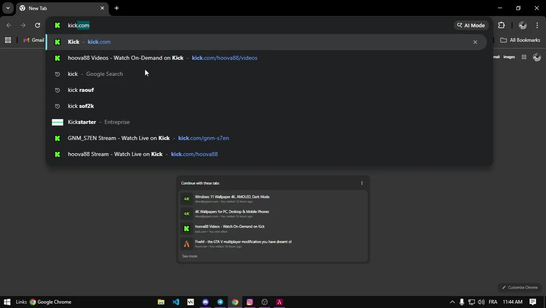Open the volume speaker icon
The width and height of the screenshot is (546, 308).
click(481, 302)
